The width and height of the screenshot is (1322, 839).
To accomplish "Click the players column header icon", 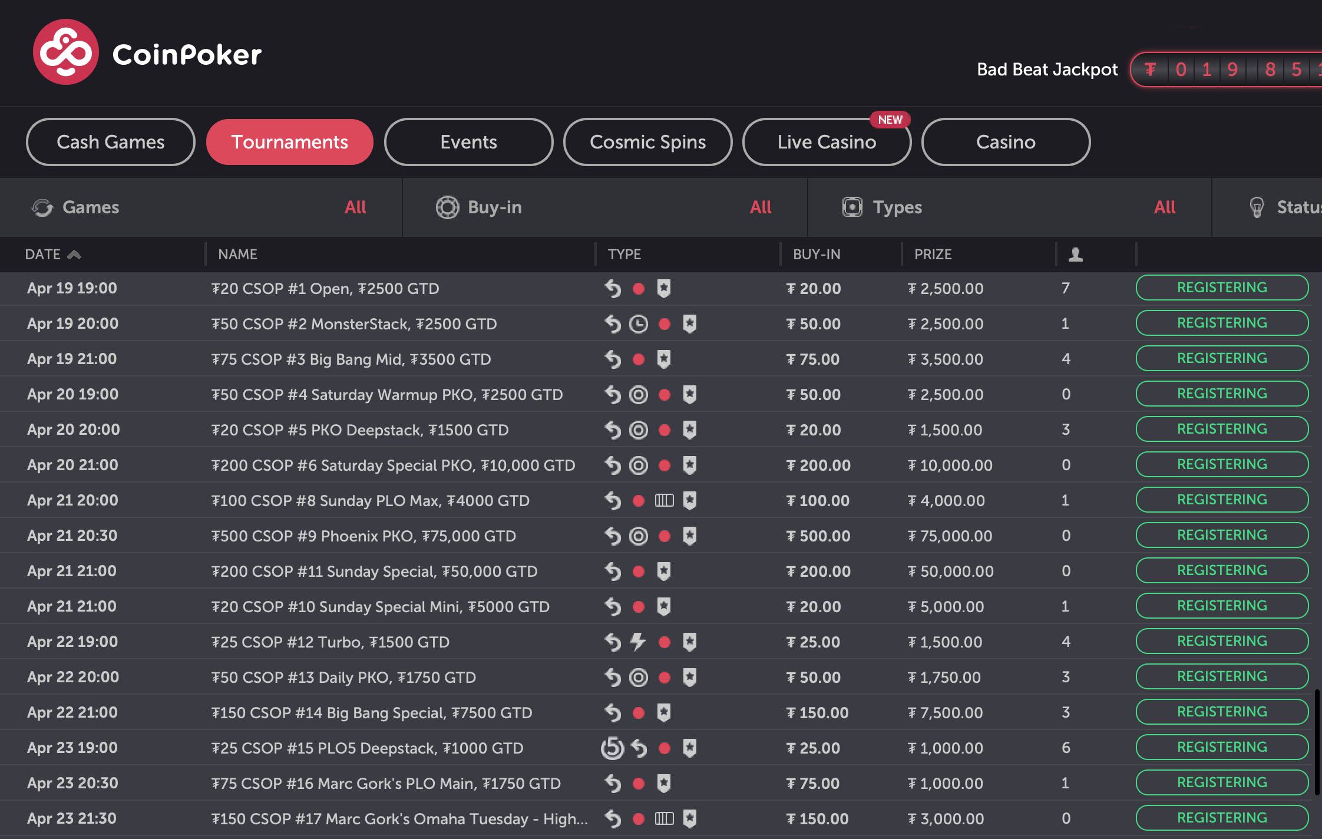I will [x=1076, y=255].
